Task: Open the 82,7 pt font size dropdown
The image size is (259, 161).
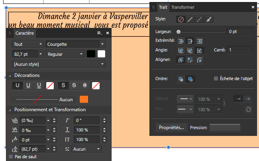Action: [x=41, y=54]
